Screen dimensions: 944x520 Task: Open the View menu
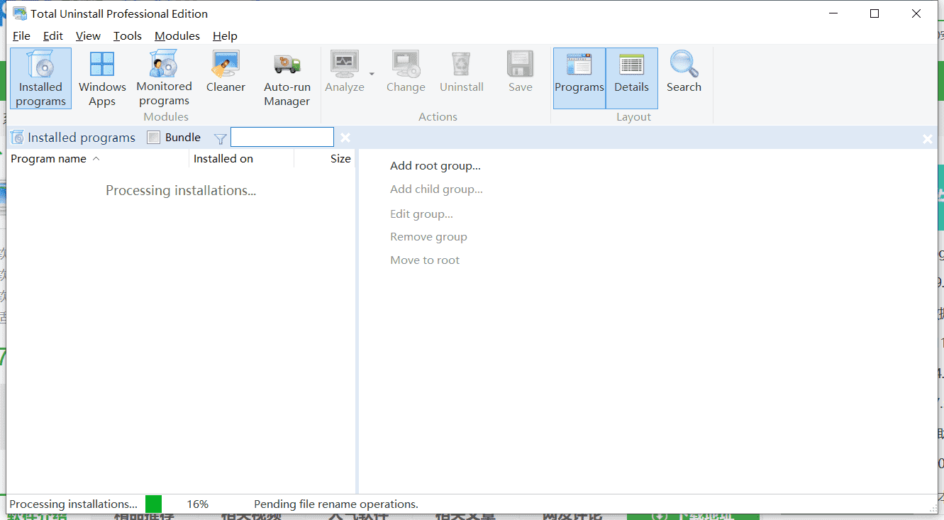88,35
